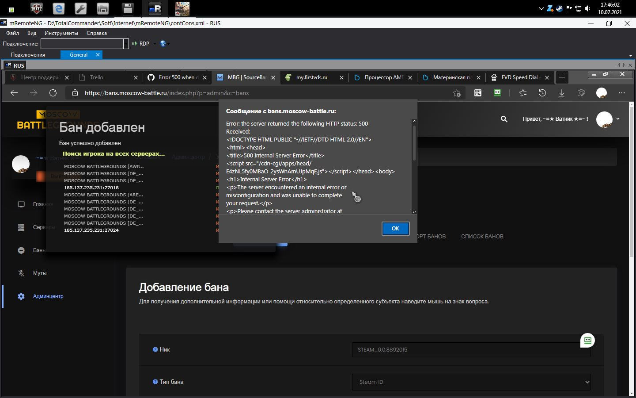Open WoT Blitz from the taskbar
Image resolution: width=636 pixels, height=398 pixels.
[x=36, y=8]
